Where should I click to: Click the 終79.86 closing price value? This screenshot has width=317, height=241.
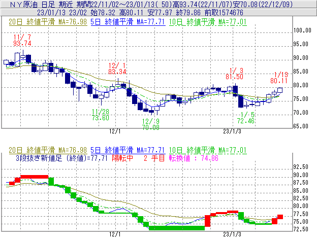(188, 13)
